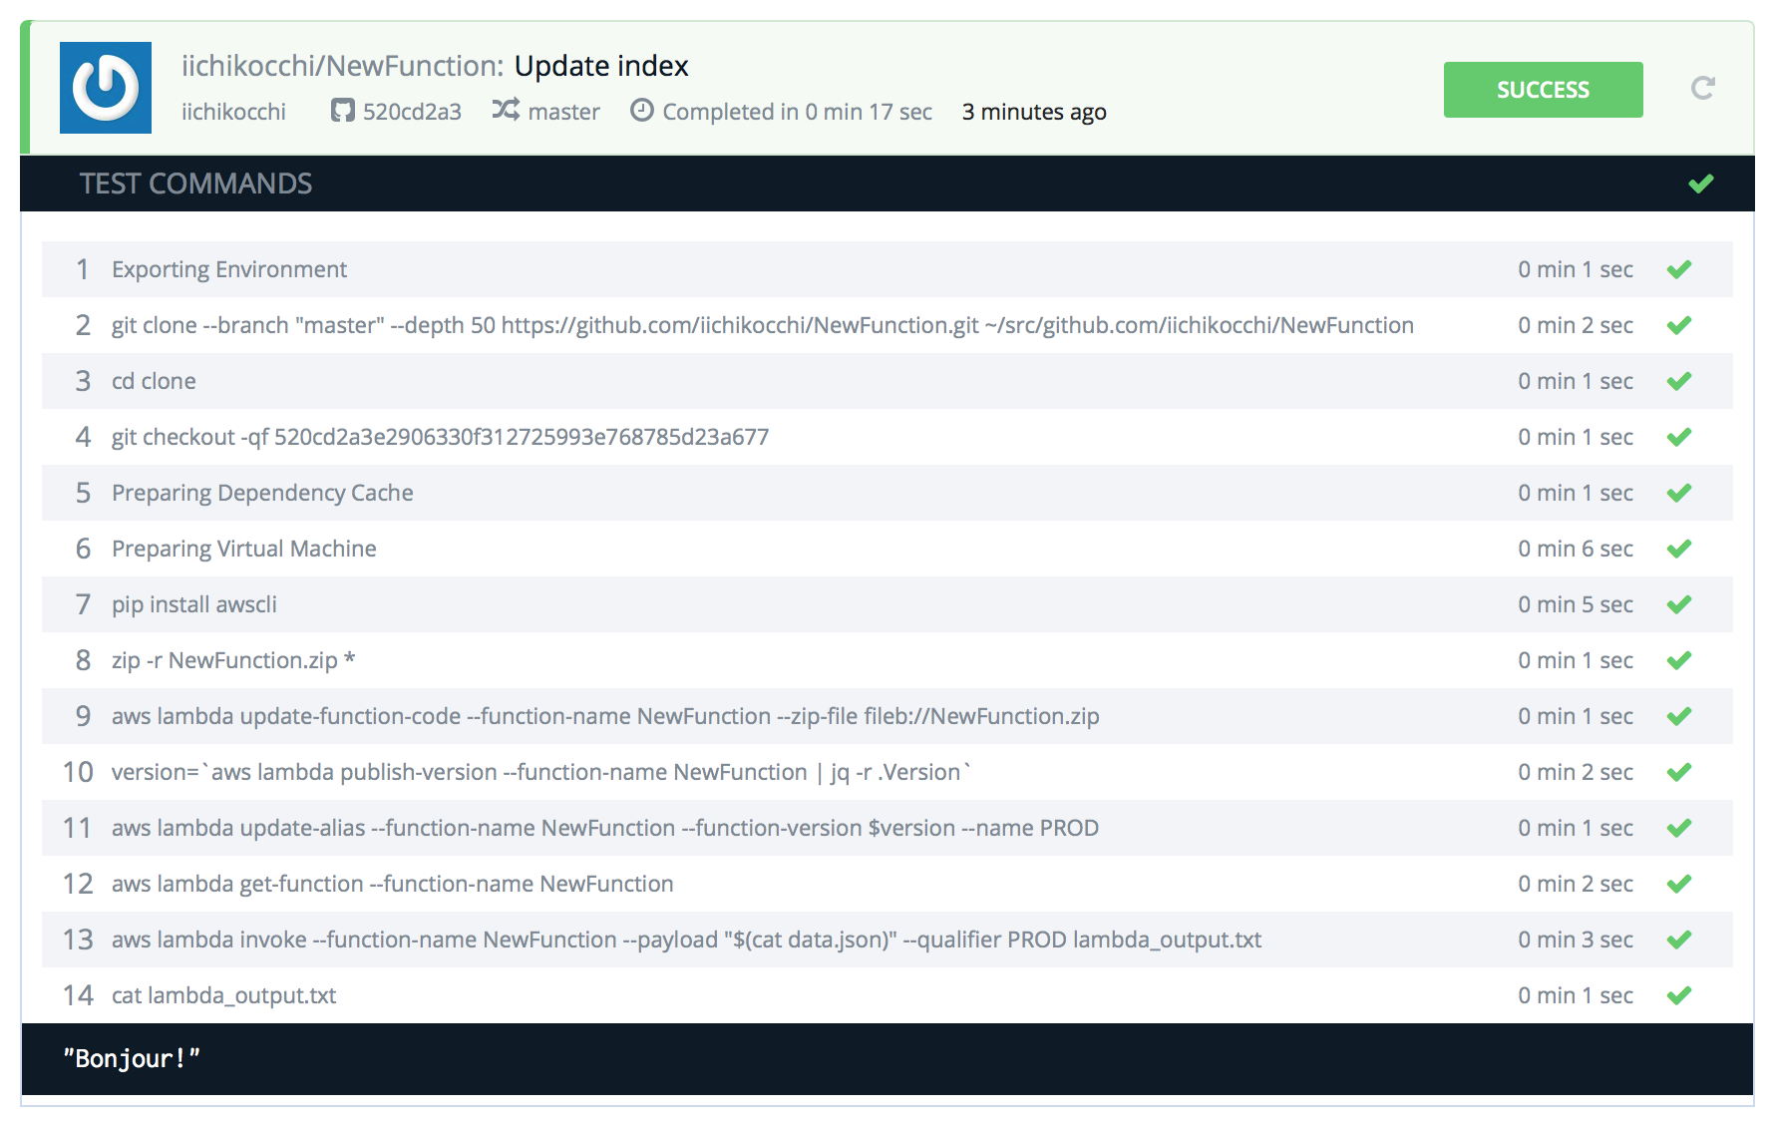1775x1127 pixels.
Task: Expand the Exporting Environment step
Action: point(229,269)
